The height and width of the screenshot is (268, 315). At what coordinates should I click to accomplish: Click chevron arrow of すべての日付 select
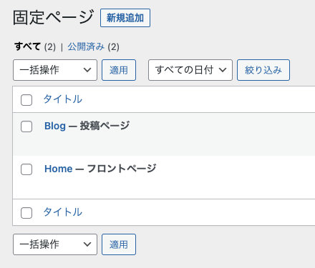pos(223,70)
